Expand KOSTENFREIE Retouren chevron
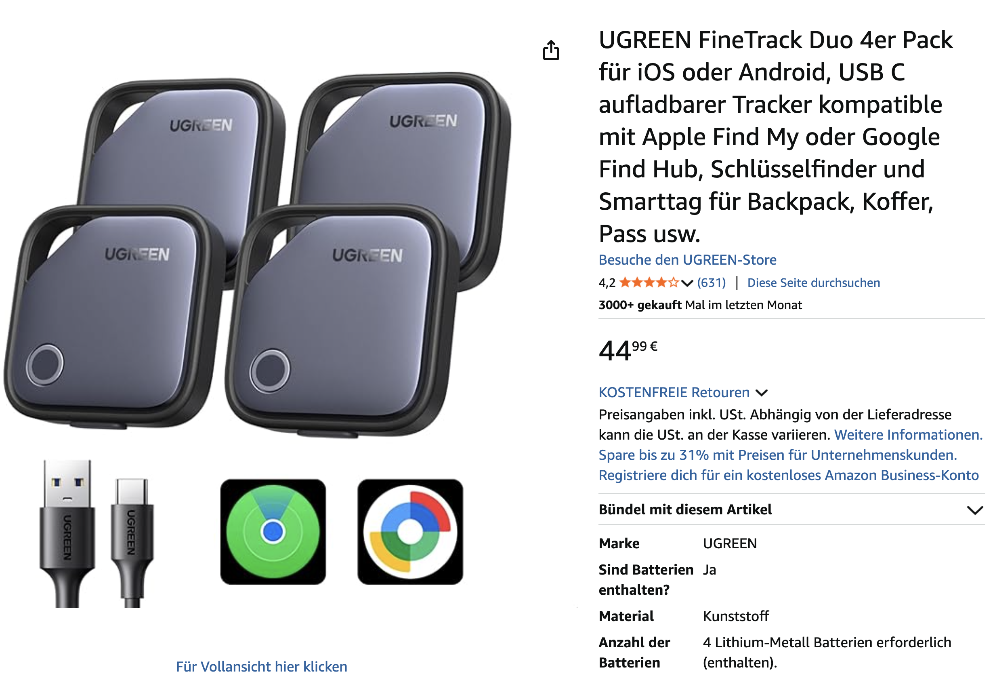The height and width of the screenshot is (678, 995). 761,393
